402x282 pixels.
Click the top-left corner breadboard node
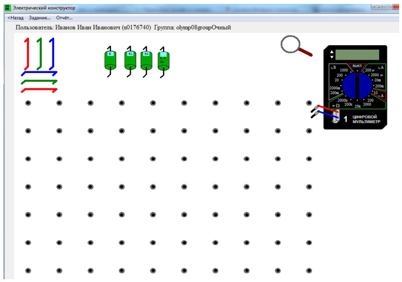click(x=28, y=103)
